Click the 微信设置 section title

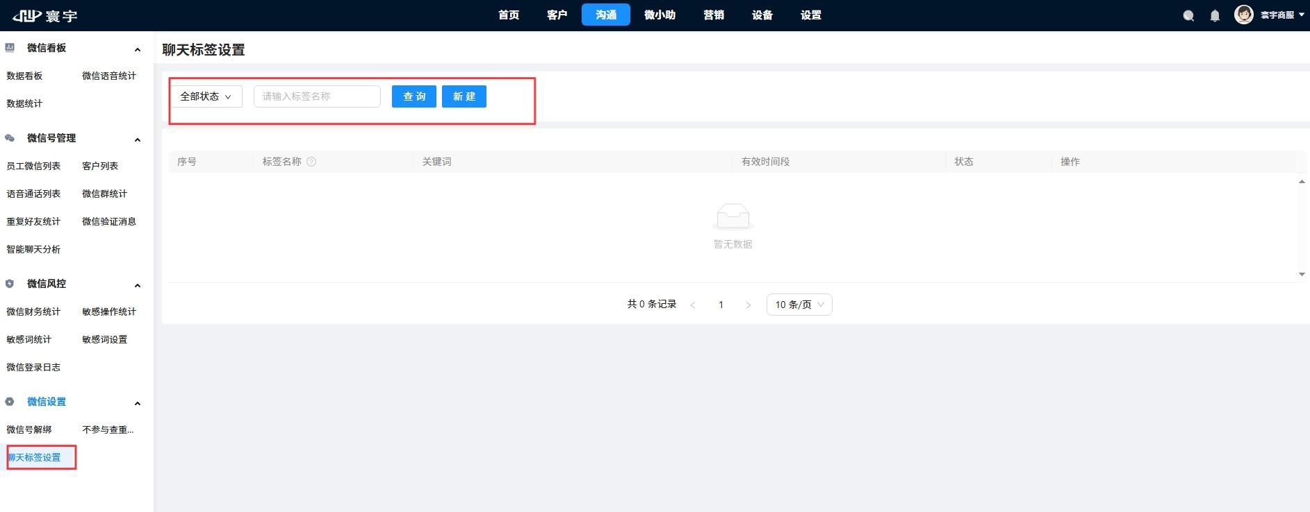tap(47, 402)
